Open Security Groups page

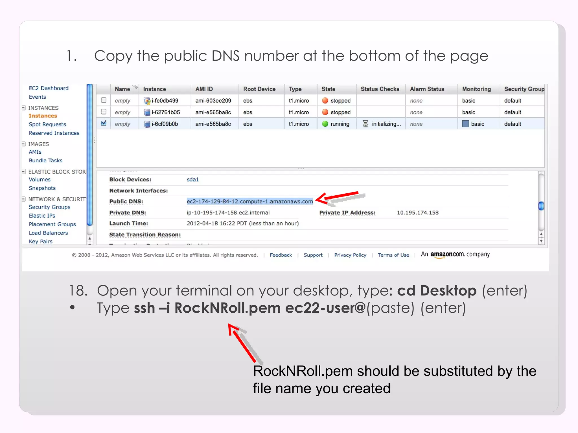[49, 207]
